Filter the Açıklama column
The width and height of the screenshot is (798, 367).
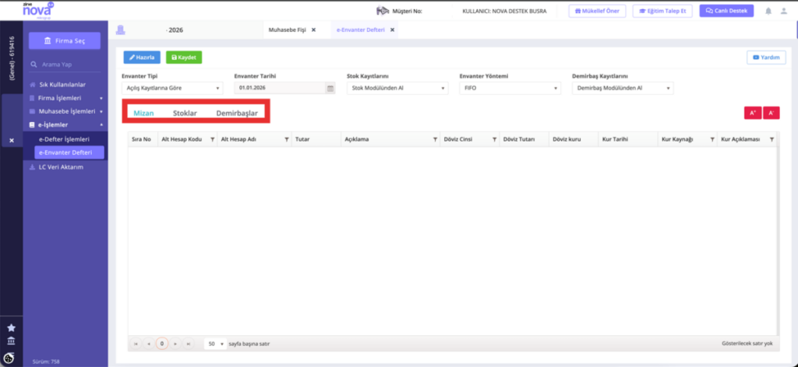(435, 139)
